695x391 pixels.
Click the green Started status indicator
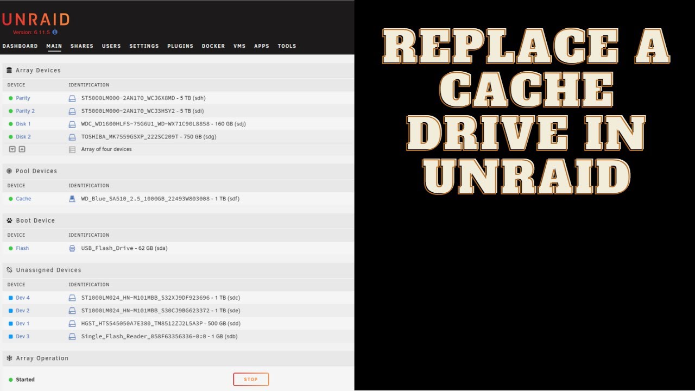point(10,380)
